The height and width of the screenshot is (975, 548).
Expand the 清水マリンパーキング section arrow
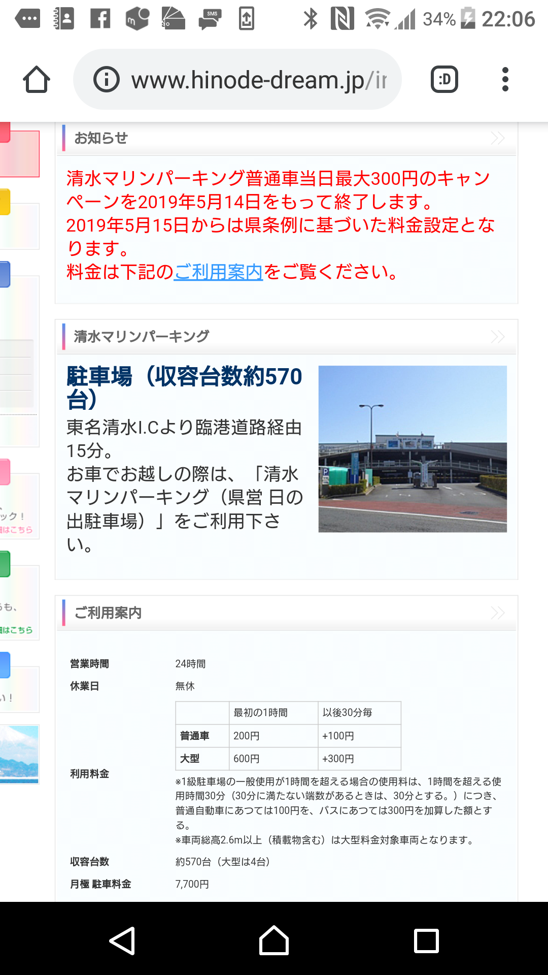[498, 337]
